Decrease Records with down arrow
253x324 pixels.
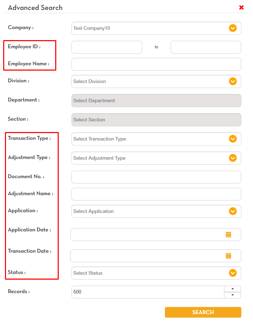232,295
